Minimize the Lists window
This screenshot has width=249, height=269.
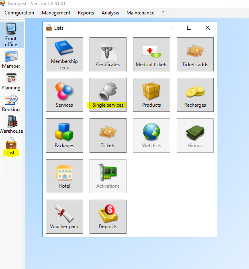(171, 28)
